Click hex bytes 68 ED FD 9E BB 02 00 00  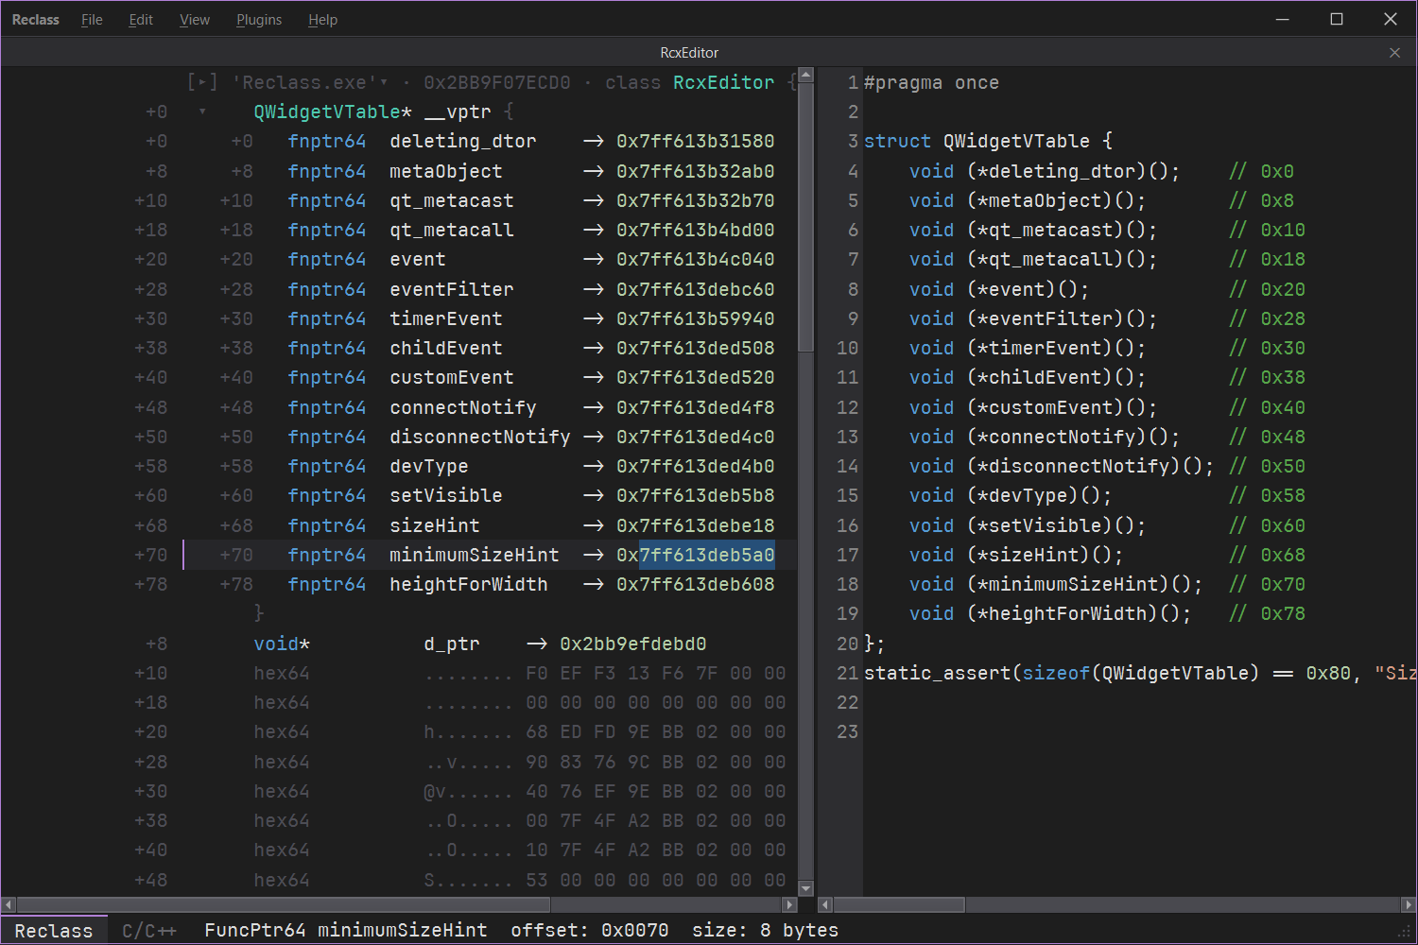click(x=656, y=731)
